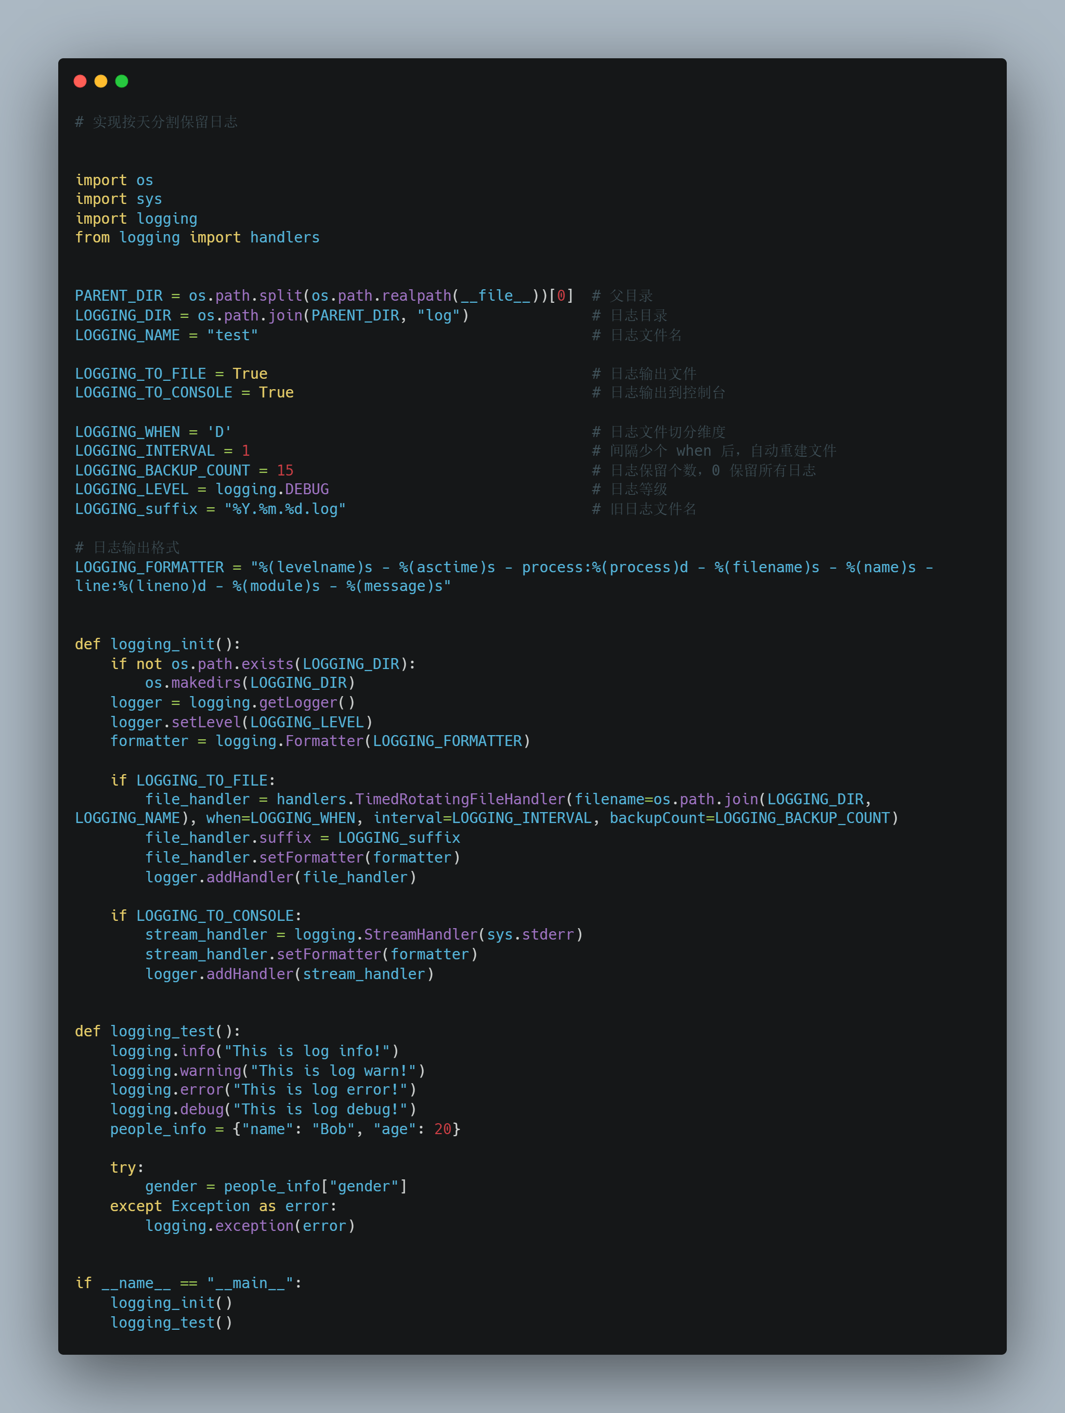This screenshot has width=1065, height=1413.
Task: Click the yellow minimize dot
Action: (101, 81)
